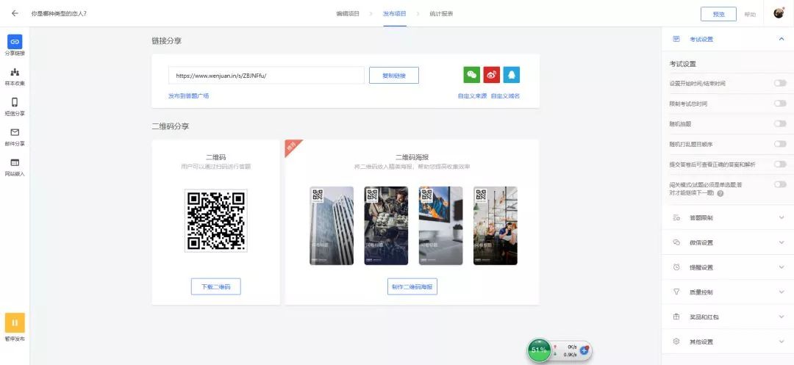Switch to 统计报表 step tab
Viewport: 794px width, 365px height.
coord(441,14)
